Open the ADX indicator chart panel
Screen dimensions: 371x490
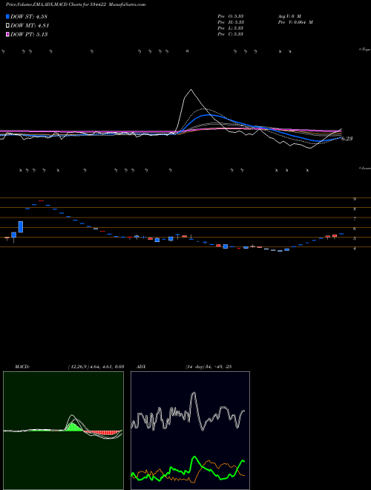point(190,431)
